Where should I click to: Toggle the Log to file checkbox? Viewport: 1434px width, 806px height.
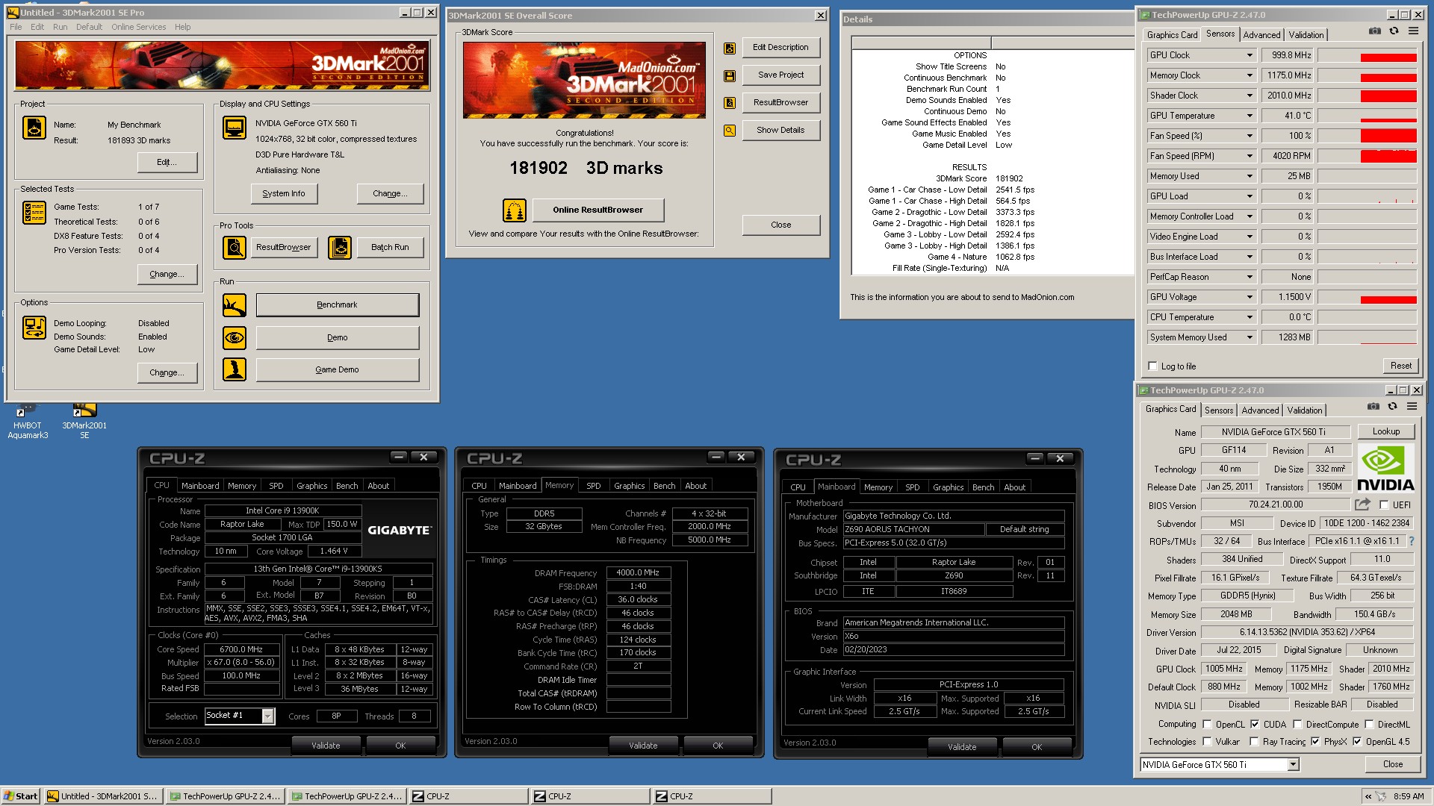click(1153, 366)
